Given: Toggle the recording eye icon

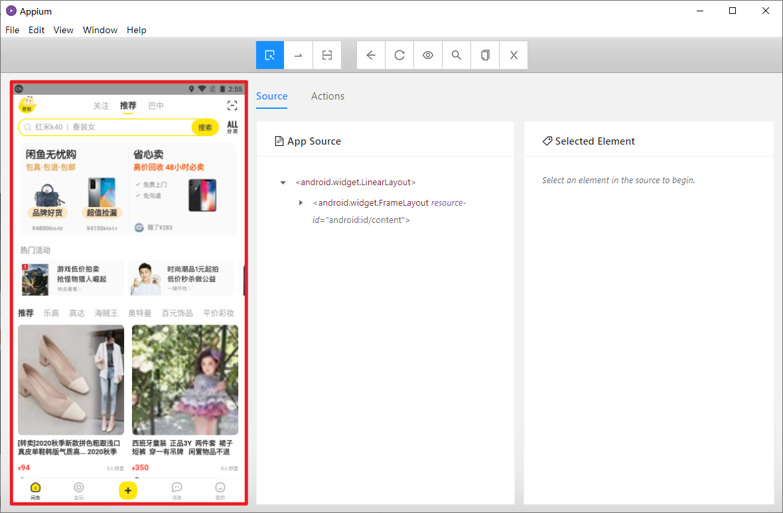Looking at the screenshot, I should tap(428, 55).
